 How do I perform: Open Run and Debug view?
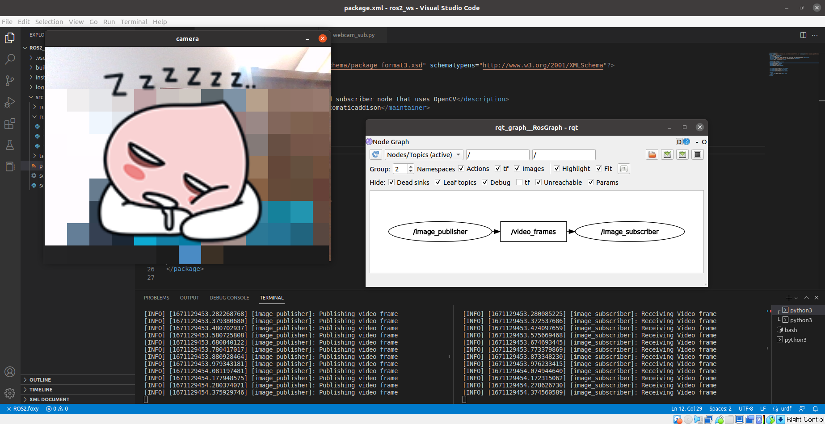[10, 102]
